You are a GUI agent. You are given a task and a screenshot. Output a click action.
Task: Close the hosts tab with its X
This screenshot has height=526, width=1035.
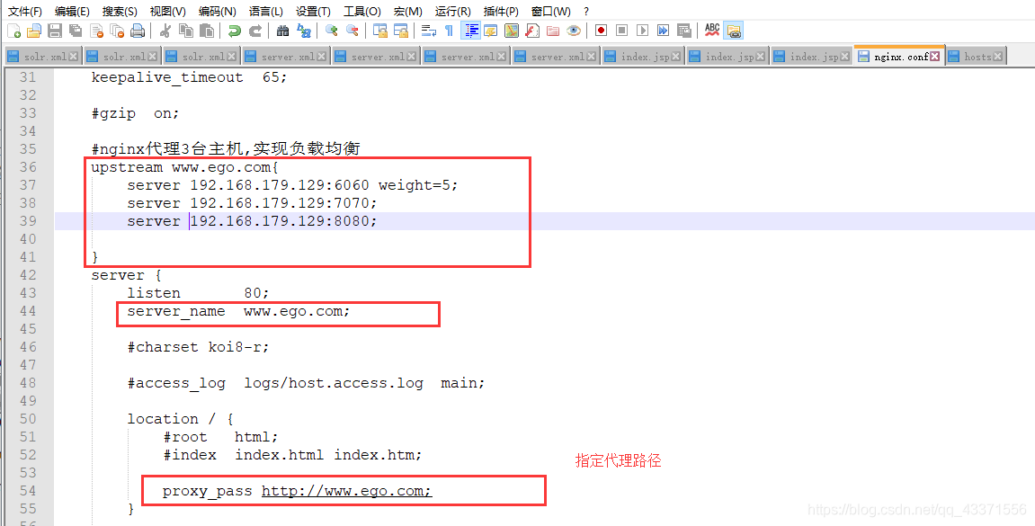click(997, 57)
